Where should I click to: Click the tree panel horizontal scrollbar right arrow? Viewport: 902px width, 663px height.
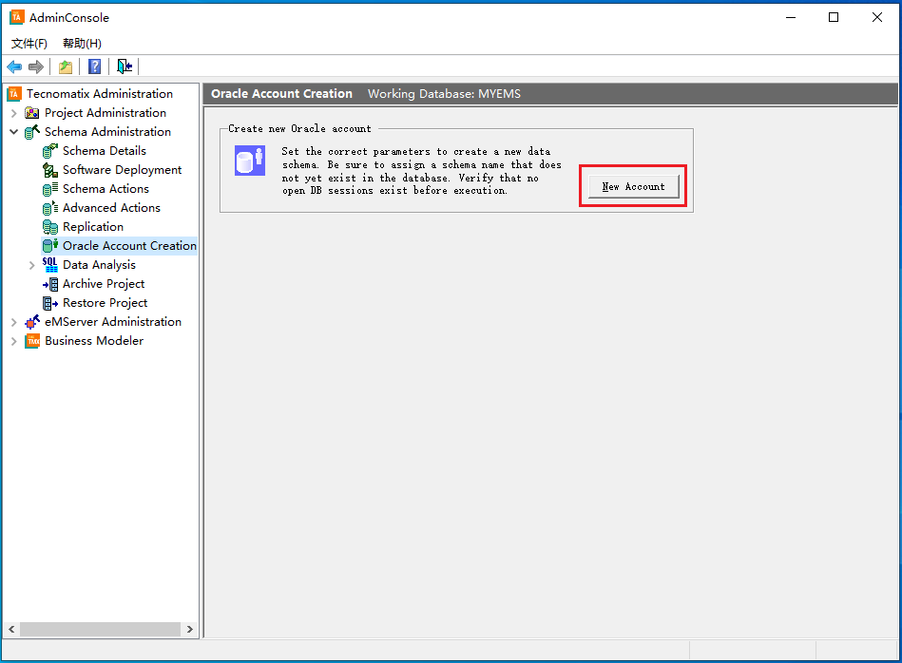pos(190,629)
